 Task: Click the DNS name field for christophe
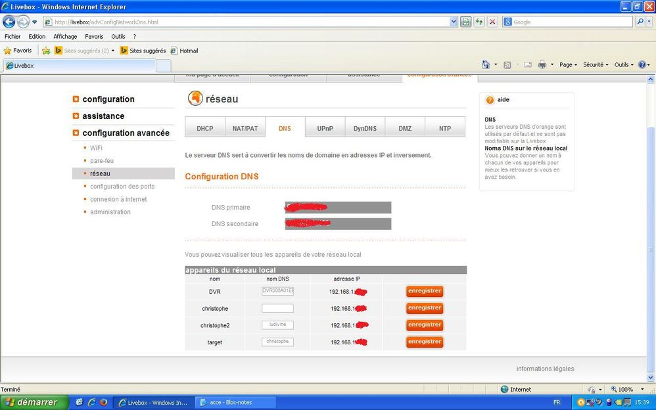pos(277,308)
